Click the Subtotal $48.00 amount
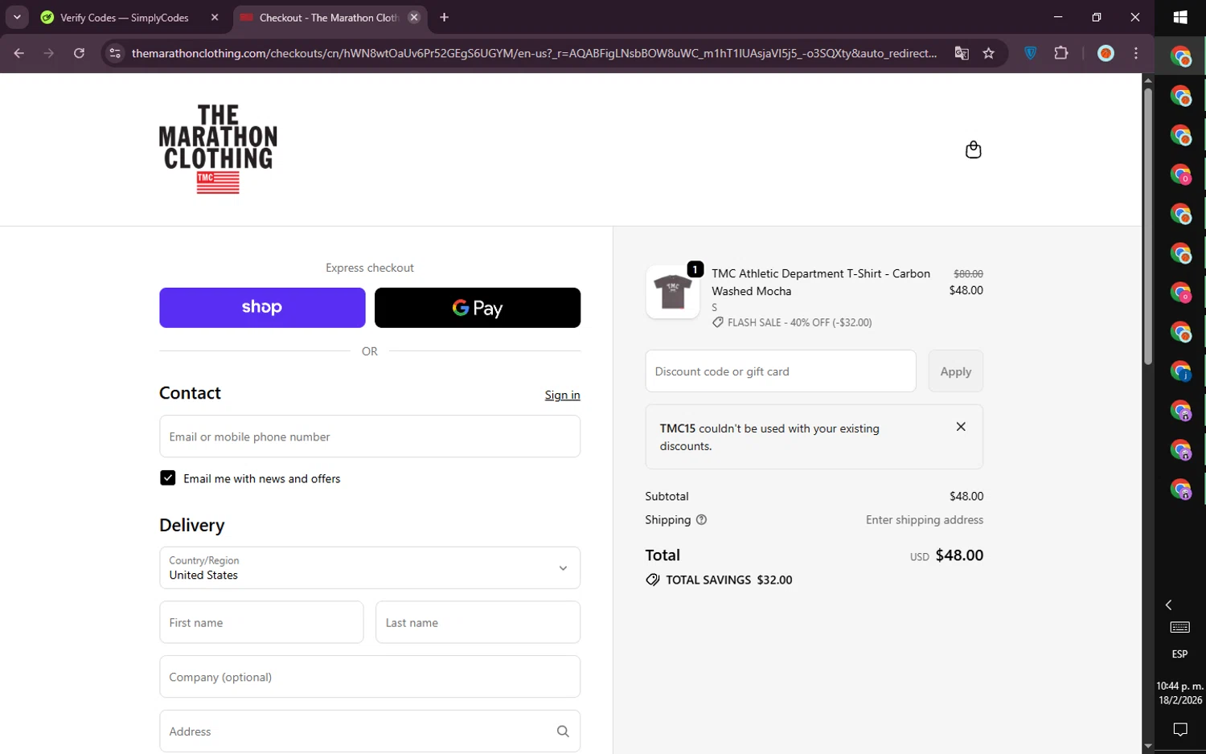The width and height of the screenshot is (1206, 754). [x=966, y=496]
